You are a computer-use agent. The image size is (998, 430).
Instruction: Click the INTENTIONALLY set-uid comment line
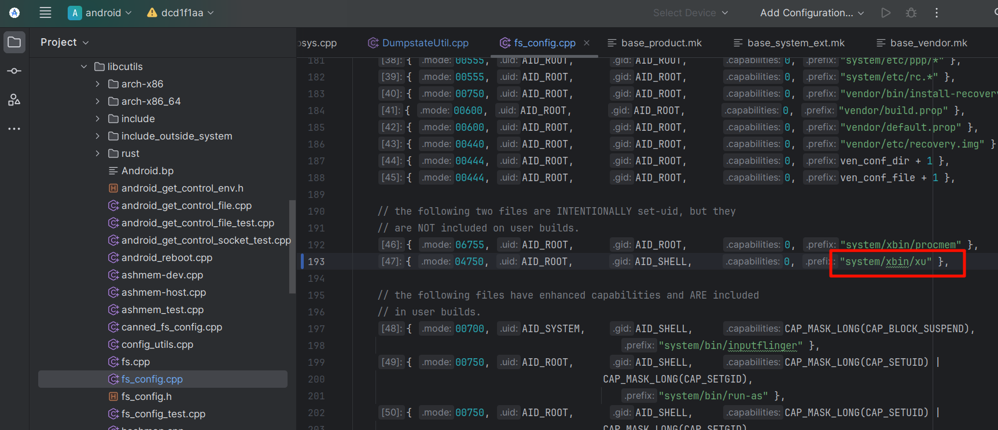tap(557, 211)
